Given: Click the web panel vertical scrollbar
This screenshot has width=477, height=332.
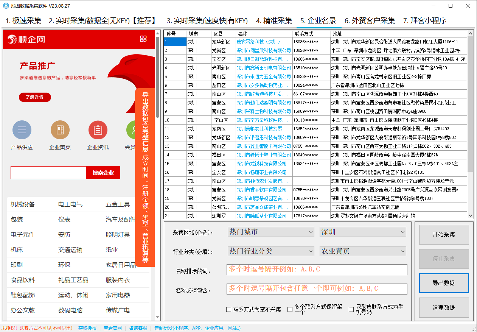Looking at the screenshot, I should click(x=157, y=77).
